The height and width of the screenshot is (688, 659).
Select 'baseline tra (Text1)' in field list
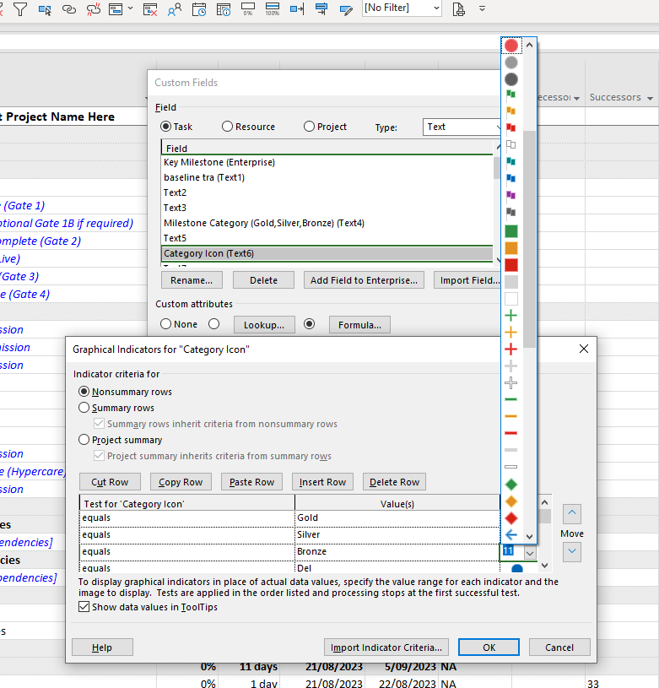pyautogui.click(x=327, y=177)
